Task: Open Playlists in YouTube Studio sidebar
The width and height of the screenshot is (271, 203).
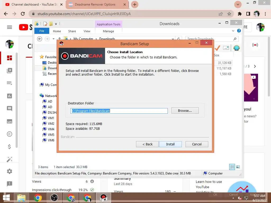Action: coord(10,83)
